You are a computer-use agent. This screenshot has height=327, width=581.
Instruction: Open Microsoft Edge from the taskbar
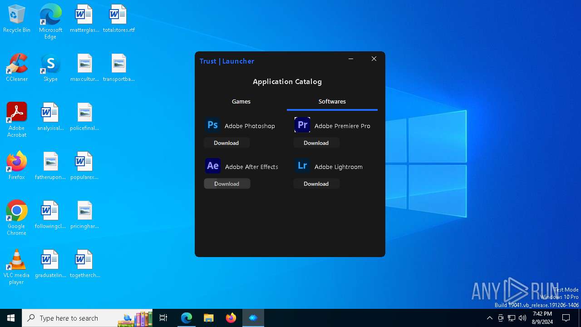187,318
